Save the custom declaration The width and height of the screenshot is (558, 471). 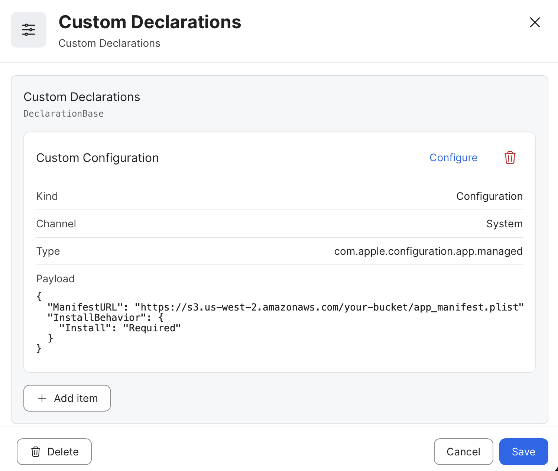pyautogui.click(x=523, y=452)
